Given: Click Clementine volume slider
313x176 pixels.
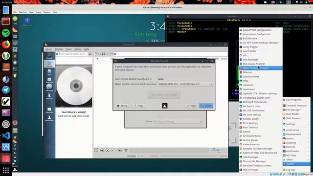Looking at the screenshot, I should point(218,150).
